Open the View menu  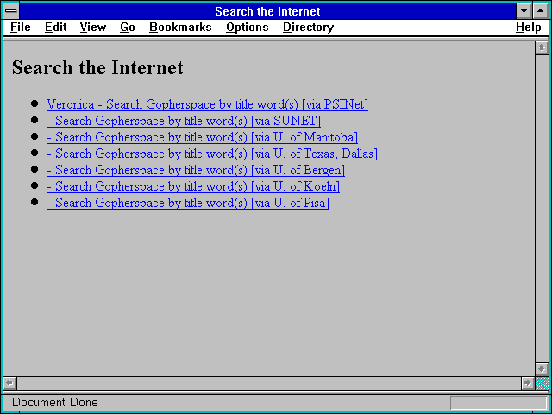(x=93, y=28)
